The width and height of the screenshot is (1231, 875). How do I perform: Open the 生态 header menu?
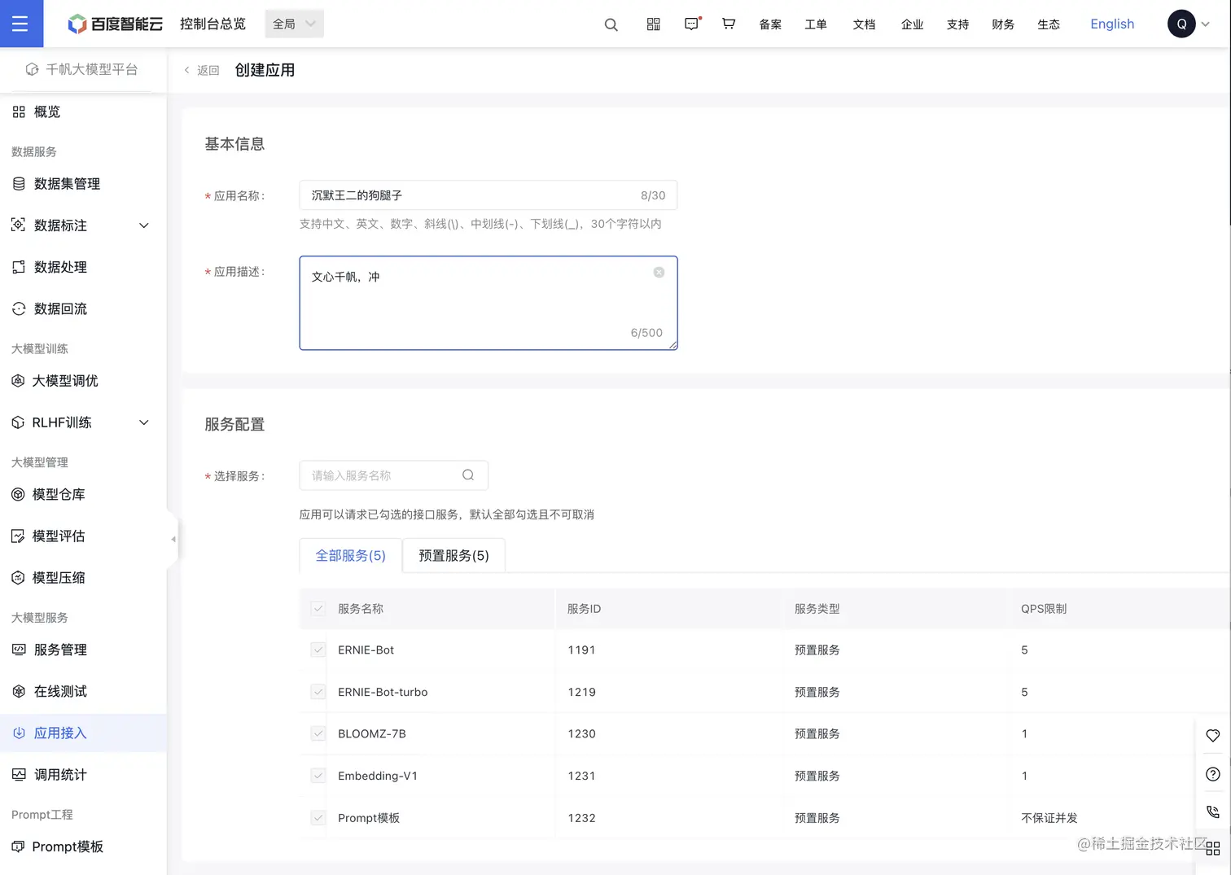tap(1049, 24)
